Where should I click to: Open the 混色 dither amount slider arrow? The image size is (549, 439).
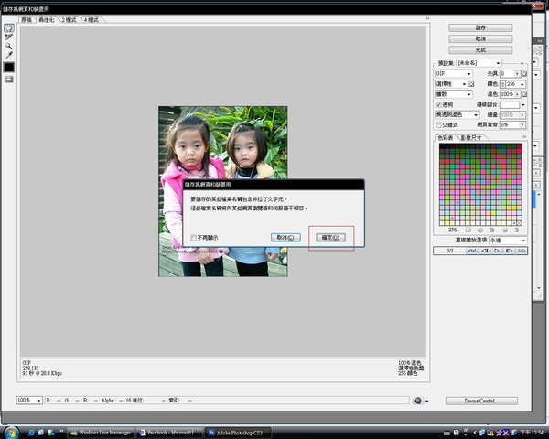[x=517, y=94]
